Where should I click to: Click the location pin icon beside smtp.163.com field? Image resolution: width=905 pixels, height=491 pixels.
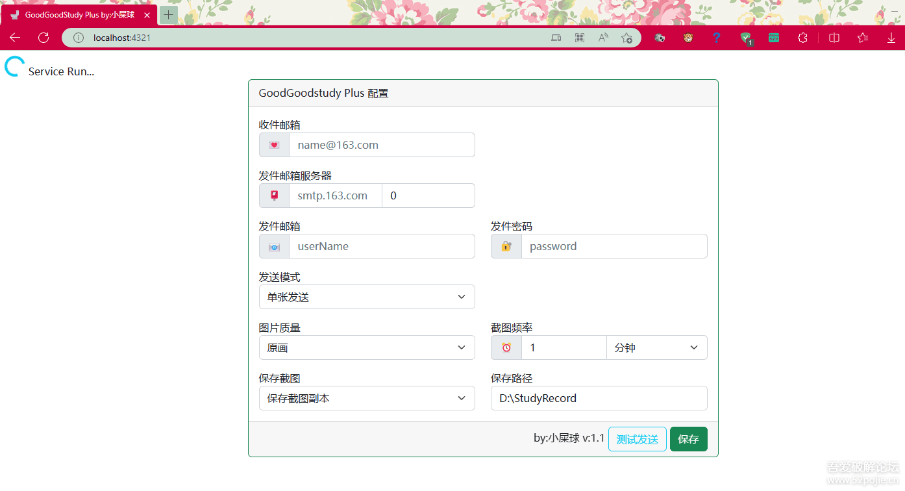274,195
